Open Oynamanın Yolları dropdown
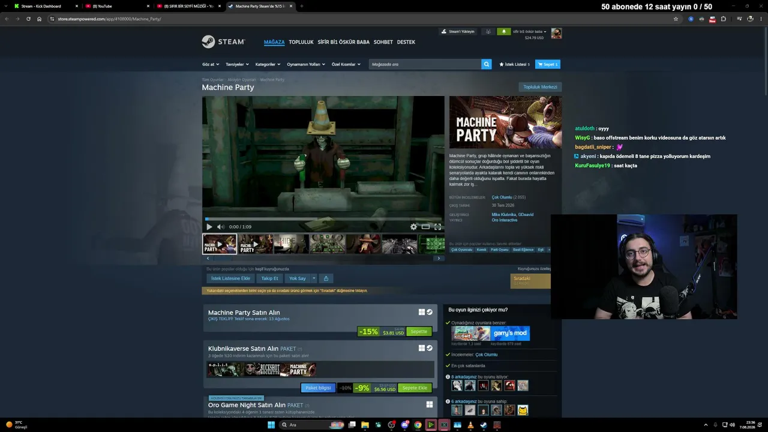The height and width of the screenshot is (432, 768). pos(306,64)
